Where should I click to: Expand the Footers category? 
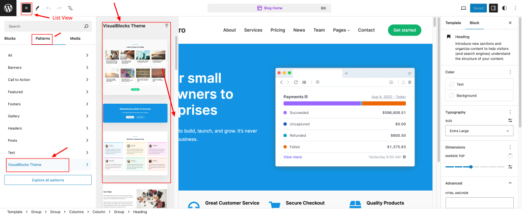(x=48, y=104)
